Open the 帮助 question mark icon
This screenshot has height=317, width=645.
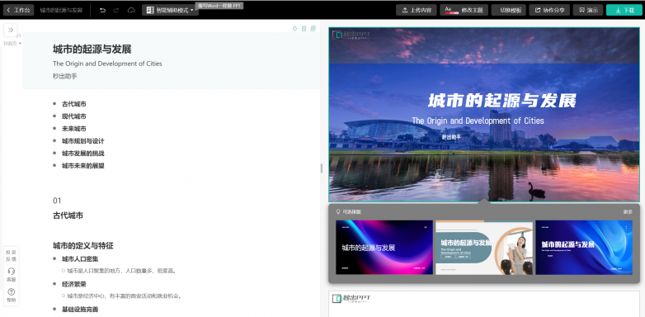pyautogui.click(x=11, y=295)
